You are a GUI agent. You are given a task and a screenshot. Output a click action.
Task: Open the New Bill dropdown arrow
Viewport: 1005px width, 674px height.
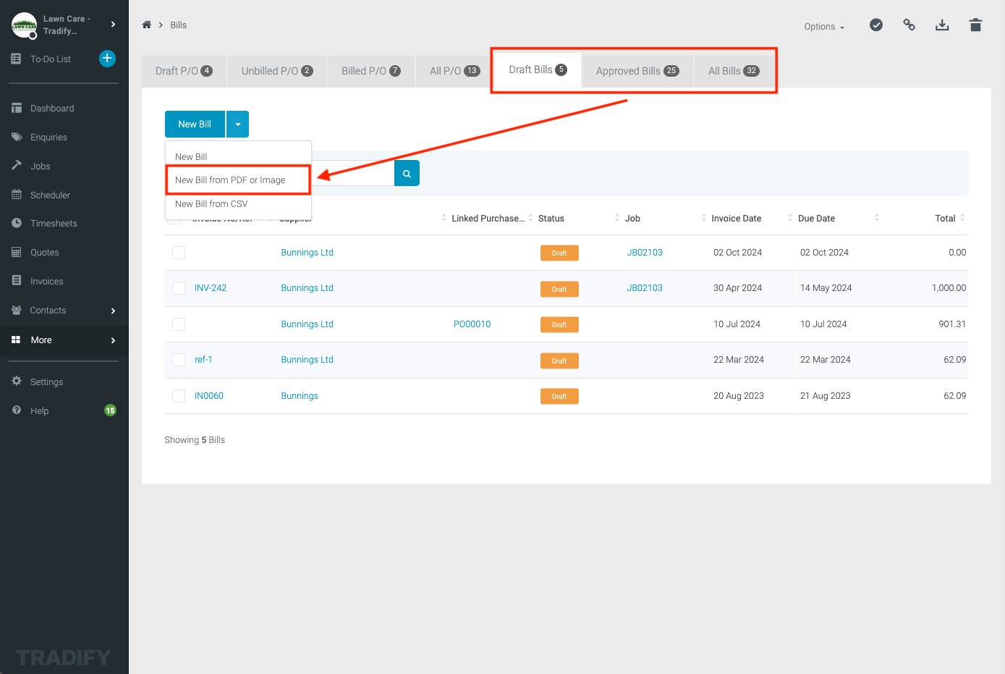pyautogui.click(x=237, y=125)
